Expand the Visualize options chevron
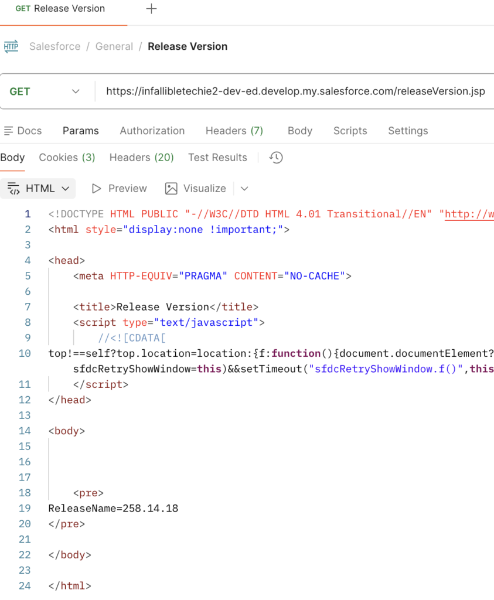The height and width of the screenshot is (600, 494). (244, 189)
